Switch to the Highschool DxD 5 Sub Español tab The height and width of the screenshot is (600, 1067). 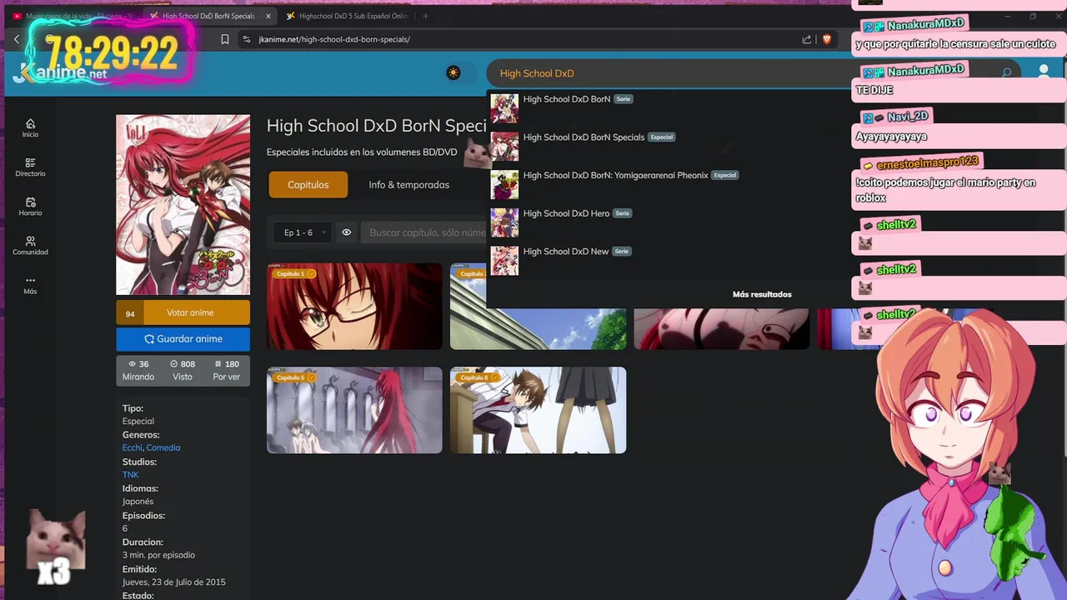(x=349, y=16)
